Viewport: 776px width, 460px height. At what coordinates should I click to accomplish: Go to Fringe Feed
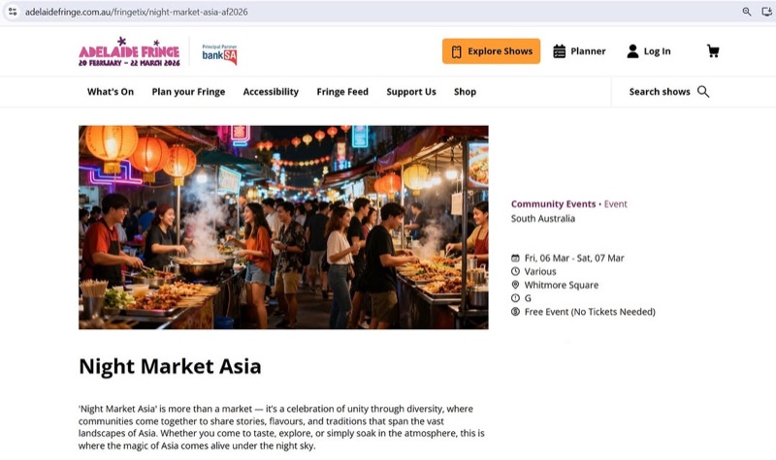click(x=342, y=92)
